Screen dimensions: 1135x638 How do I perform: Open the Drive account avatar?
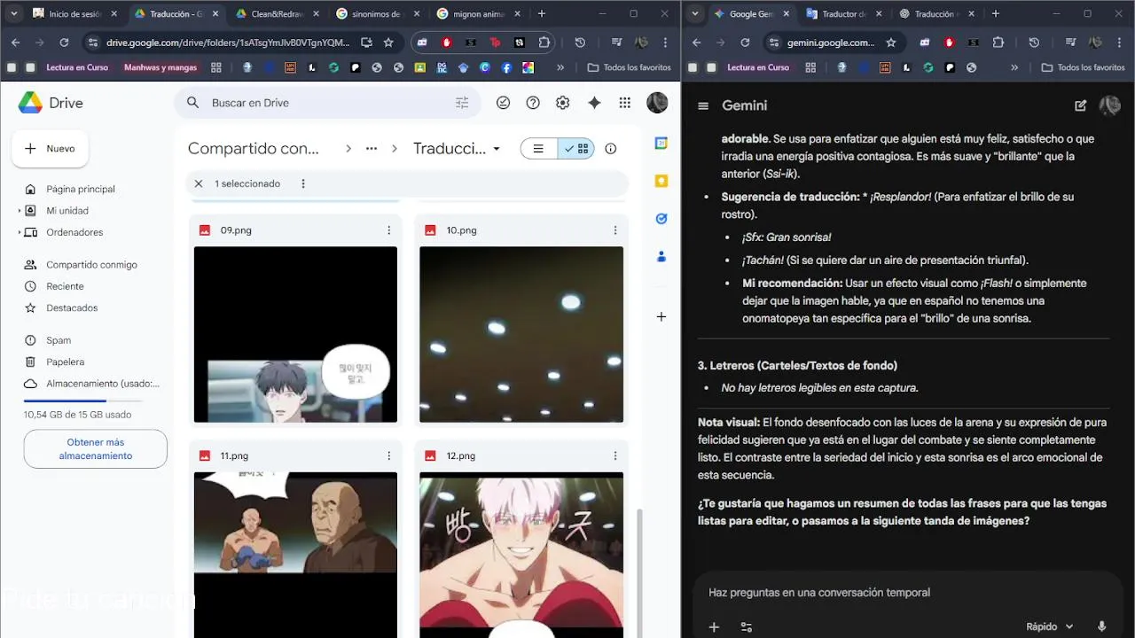pos(657,103)
